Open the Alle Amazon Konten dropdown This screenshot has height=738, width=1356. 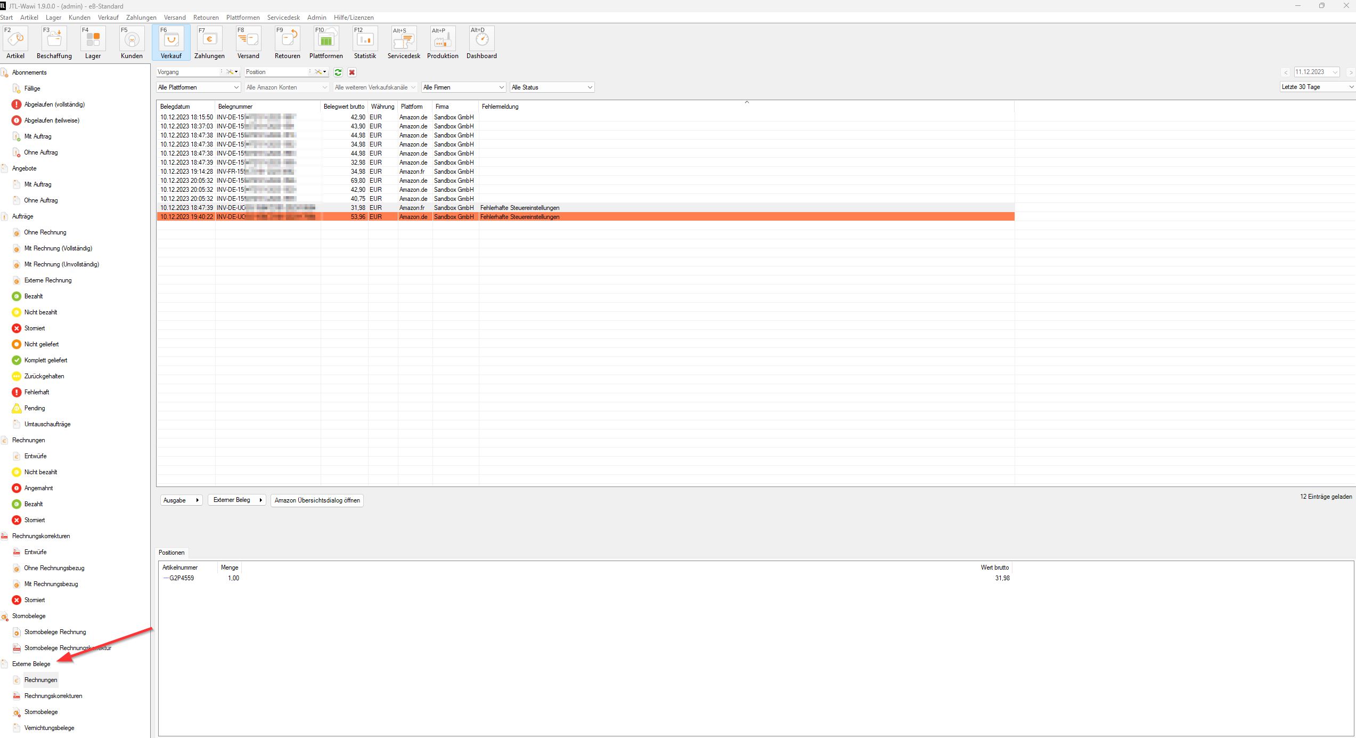pyautogui.click(x=287, y=87)
